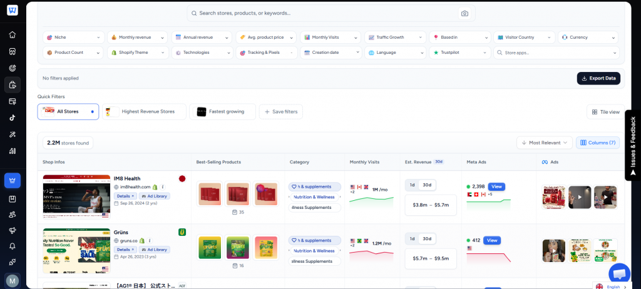Select the blue crown icon in sidebar
The image size is (641, 289).
tap(13, 180)
